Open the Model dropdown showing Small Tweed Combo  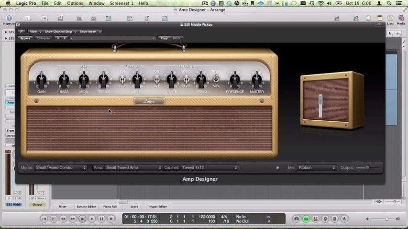[x=60, y=167]
